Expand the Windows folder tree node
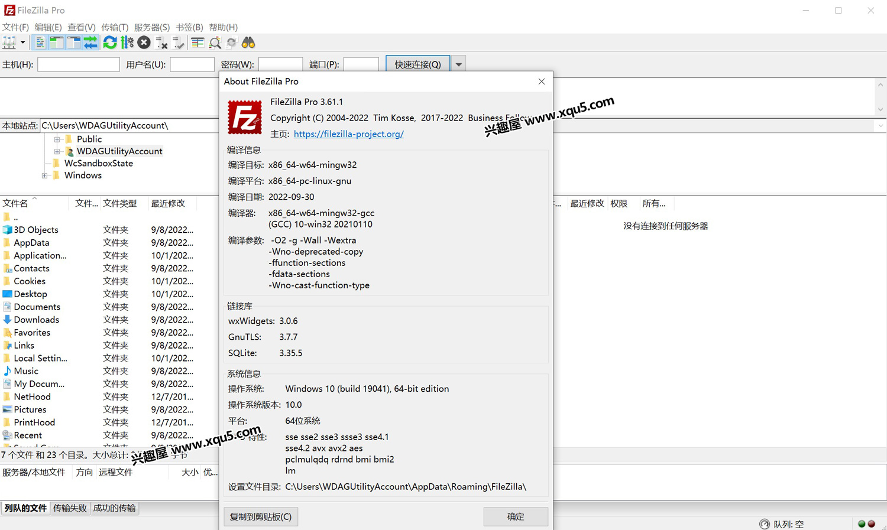Viewport: 887px width, 530px height. pos(45,175)
